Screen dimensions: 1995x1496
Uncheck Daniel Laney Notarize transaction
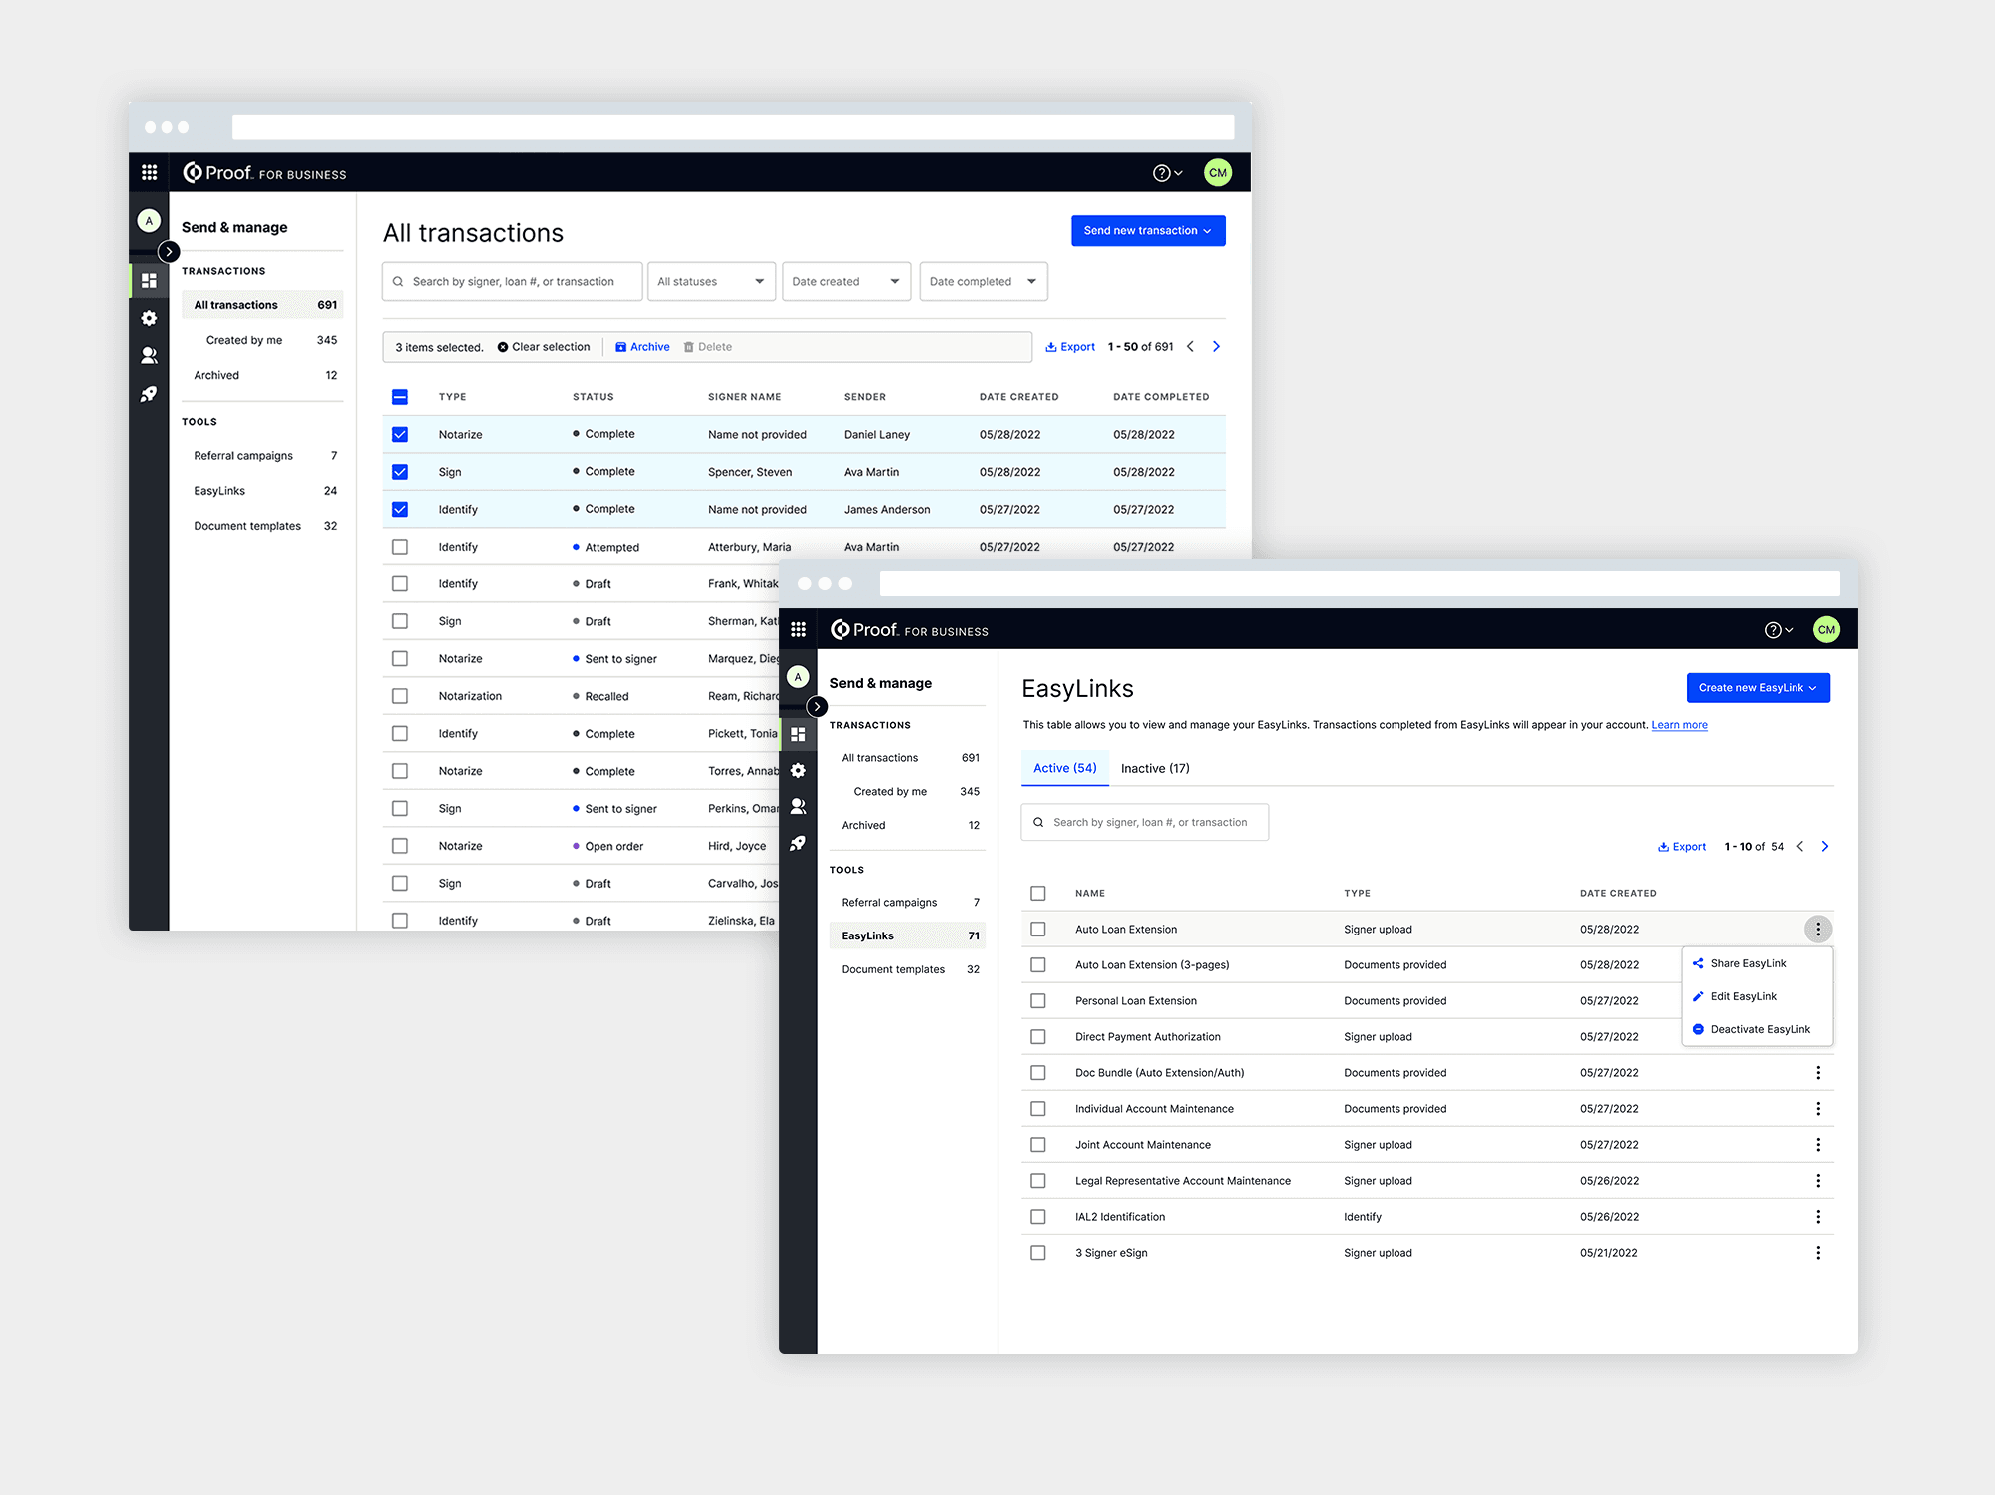(x=400, y=435)
